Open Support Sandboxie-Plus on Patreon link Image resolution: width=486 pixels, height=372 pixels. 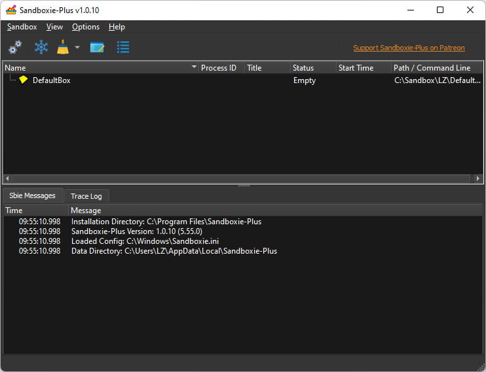coord(409,48)
